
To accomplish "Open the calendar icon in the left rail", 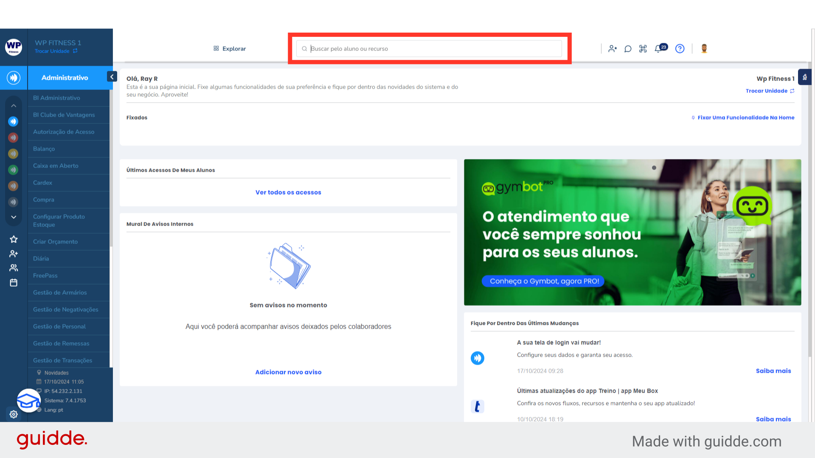I will [x=13, y=282].
